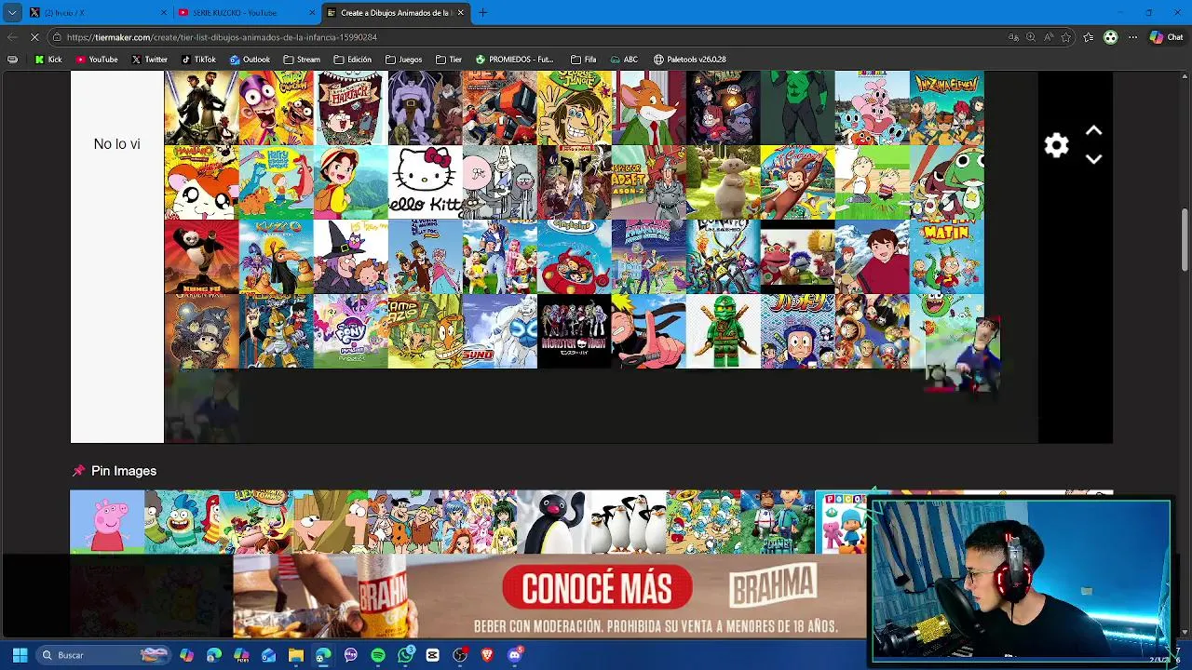This screenshot has width=1192, height=670.
Task: Switch to the X Inicio tab
Action: pyautogui.click(x=97, y=13)
